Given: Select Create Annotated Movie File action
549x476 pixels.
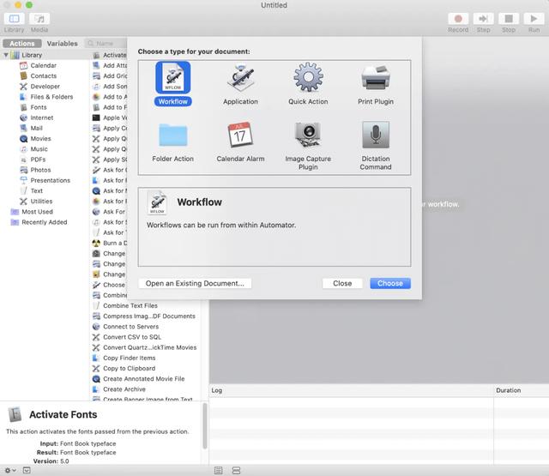Looking at the screenshot, I should [x=143, y=379].
